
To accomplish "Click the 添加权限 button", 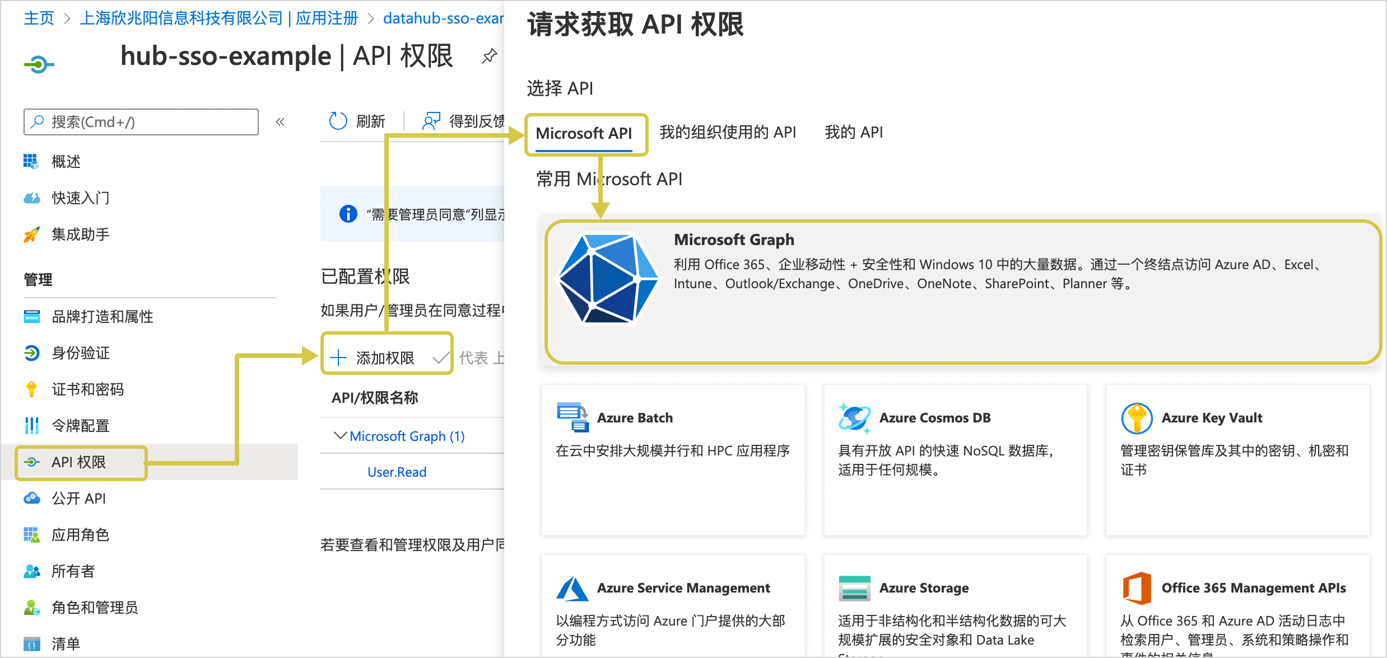I will [372, 358].
